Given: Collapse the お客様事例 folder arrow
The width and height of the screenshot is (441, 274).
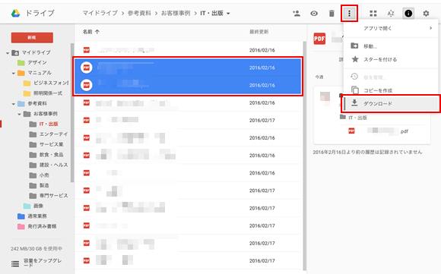Looking at the screenshot, I should click(20, 115).
